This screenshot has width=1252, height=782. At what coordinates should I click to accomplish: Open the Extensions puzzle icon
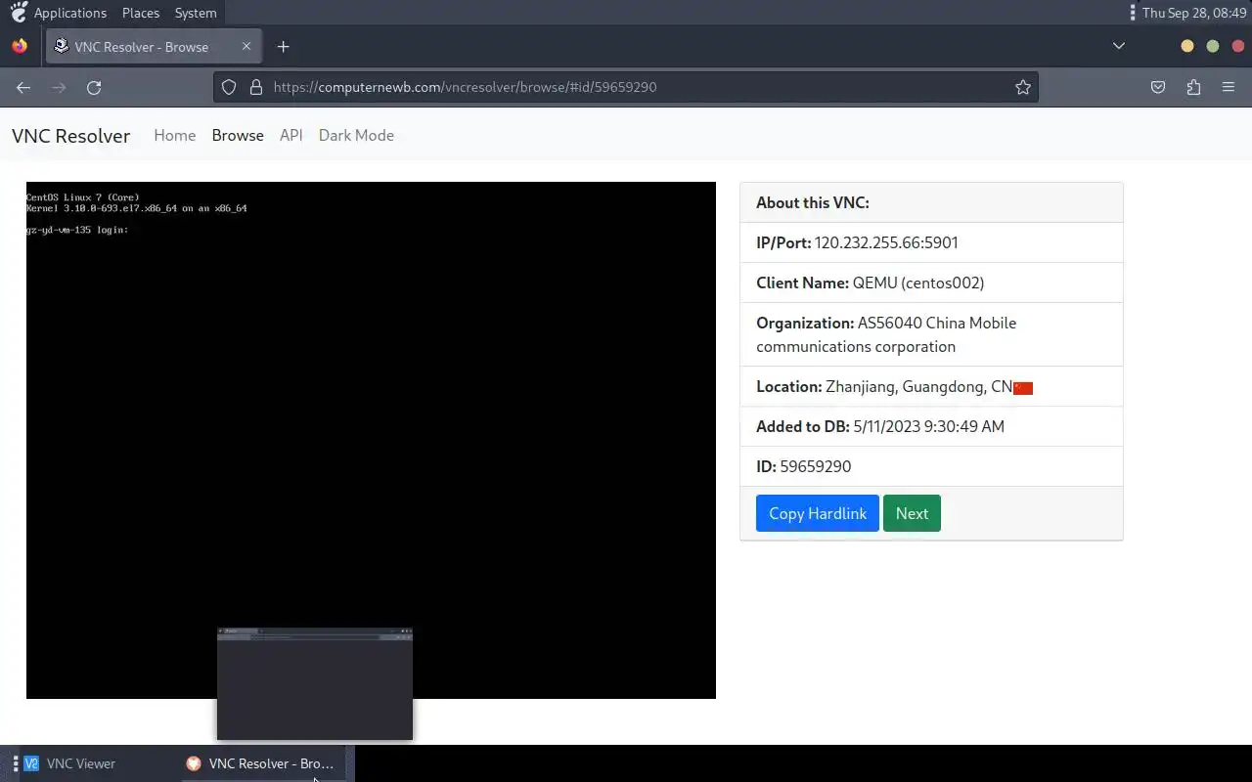tap(1193, 87)
